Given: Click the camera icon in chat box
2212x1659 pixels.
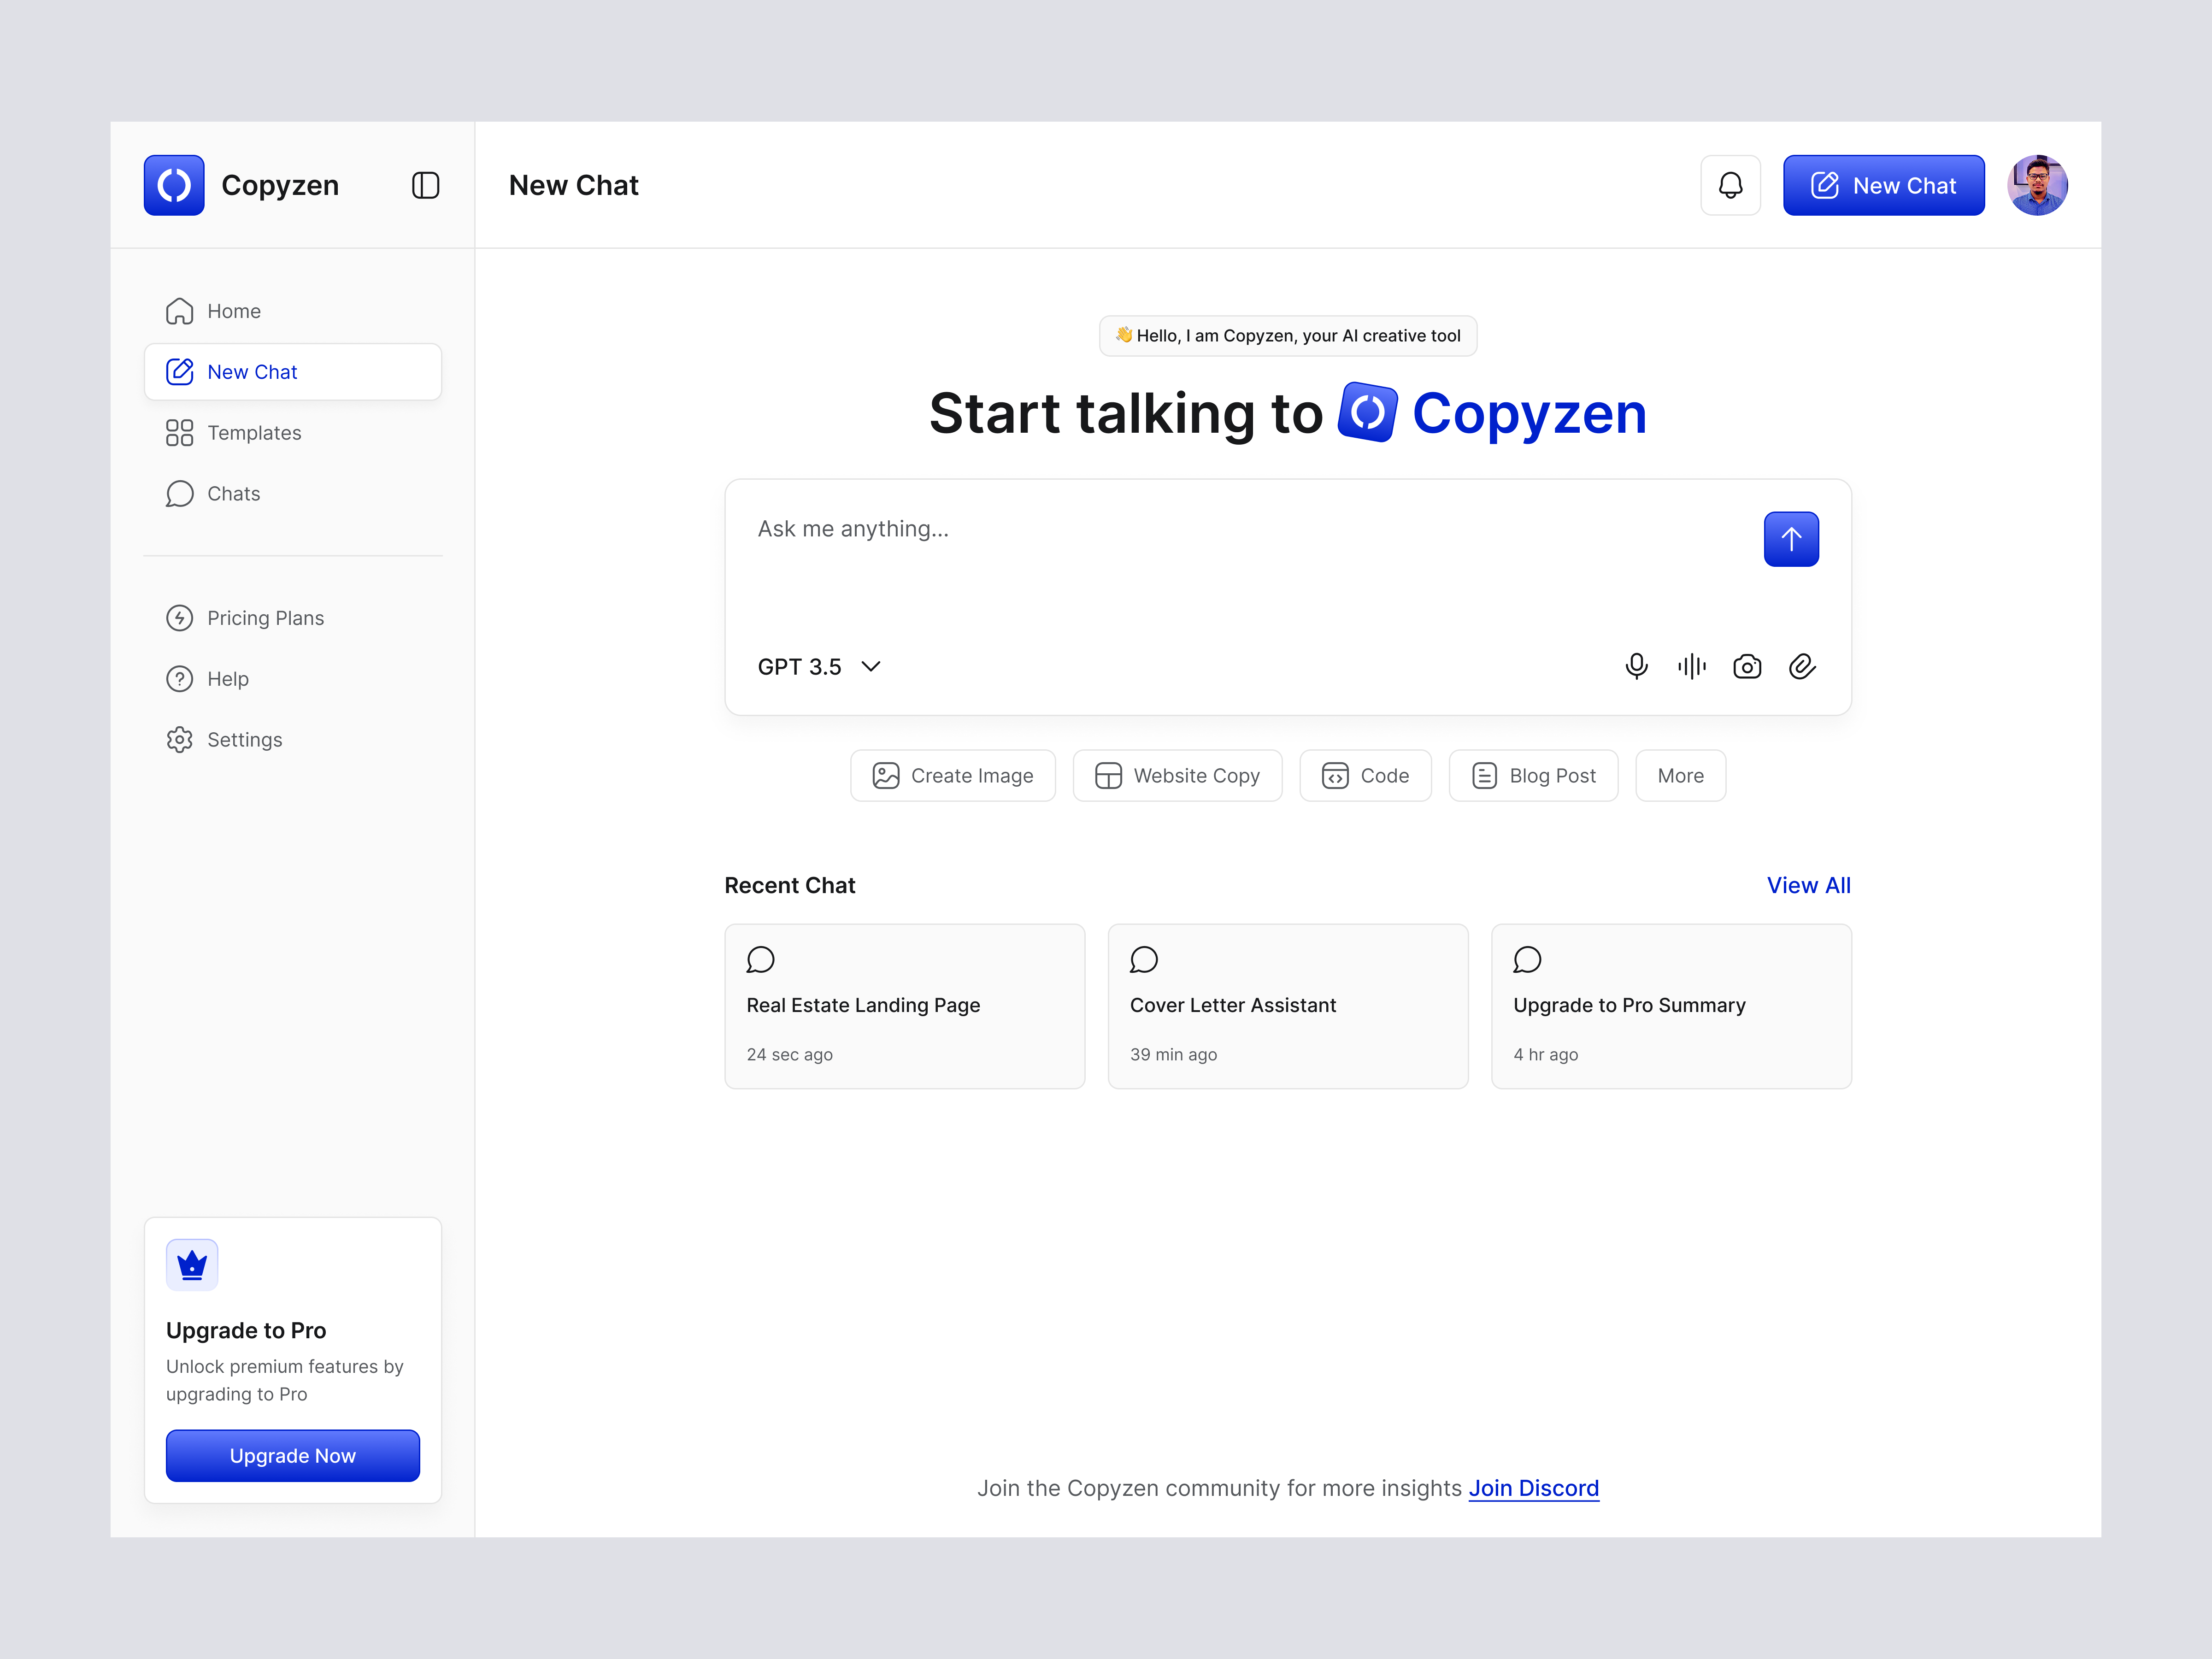Looking at the screenshot, I should [x=1747, y=666].
